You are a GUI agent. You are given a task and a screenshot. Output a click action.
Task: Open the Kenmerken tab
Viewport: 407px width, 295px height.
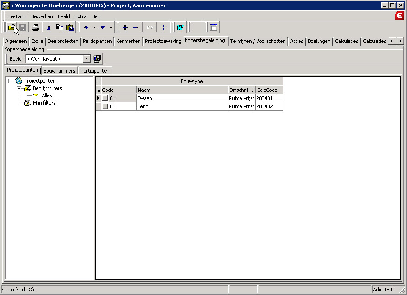click(128, 41)
